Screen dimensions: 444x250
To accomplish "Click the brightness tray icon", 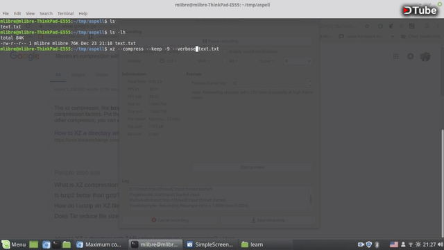I will point(418,244).
